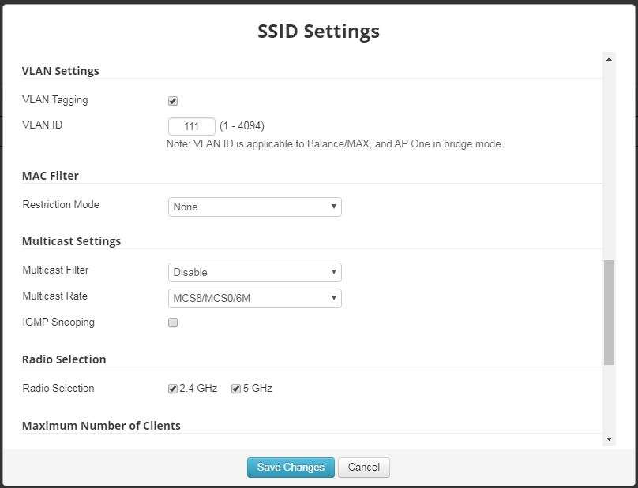The height and width of the screenshot is (488, 638).
Task: Toggle the IGMP Snooping checkbox
Action: click(x=173, y=322)
